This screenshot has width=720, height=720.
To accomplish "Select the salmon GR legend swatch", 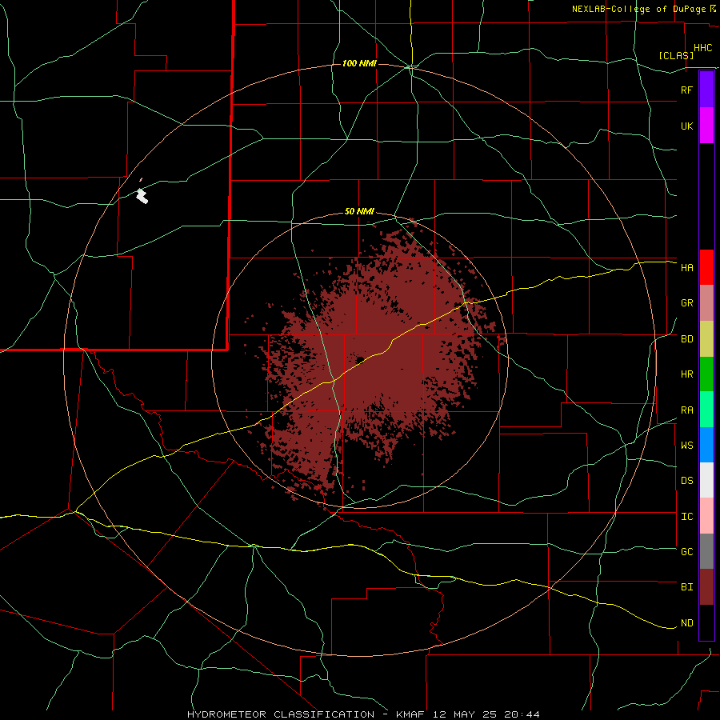I will (706, 303).
